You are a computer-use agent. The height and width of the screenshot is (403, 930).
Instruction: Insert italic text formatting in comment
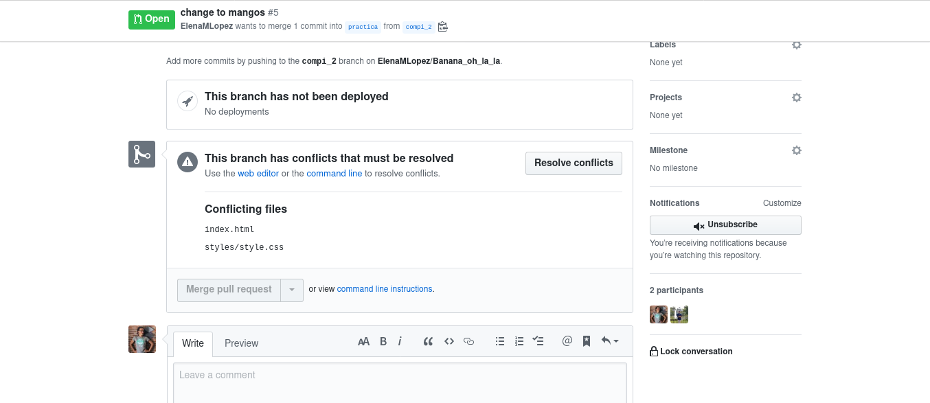click(x=400, y=341)
